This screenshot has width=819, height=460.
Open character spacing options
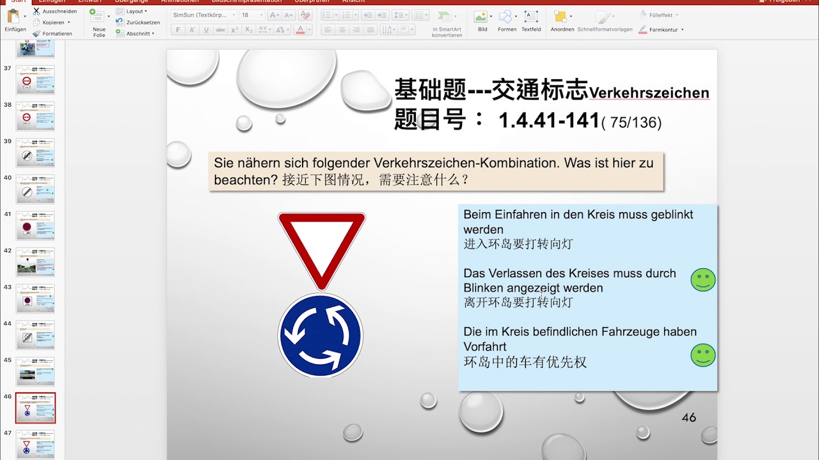pyautogui.click(x=264, y=29)
